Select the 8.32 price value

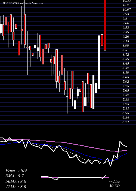(x=126, y=68)
